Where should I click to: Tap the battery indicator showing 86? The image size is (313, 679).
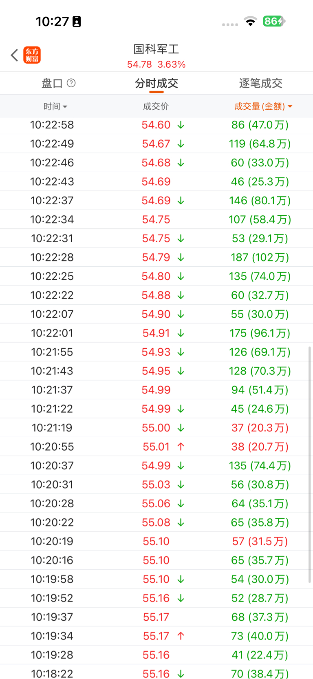point(273,21)
